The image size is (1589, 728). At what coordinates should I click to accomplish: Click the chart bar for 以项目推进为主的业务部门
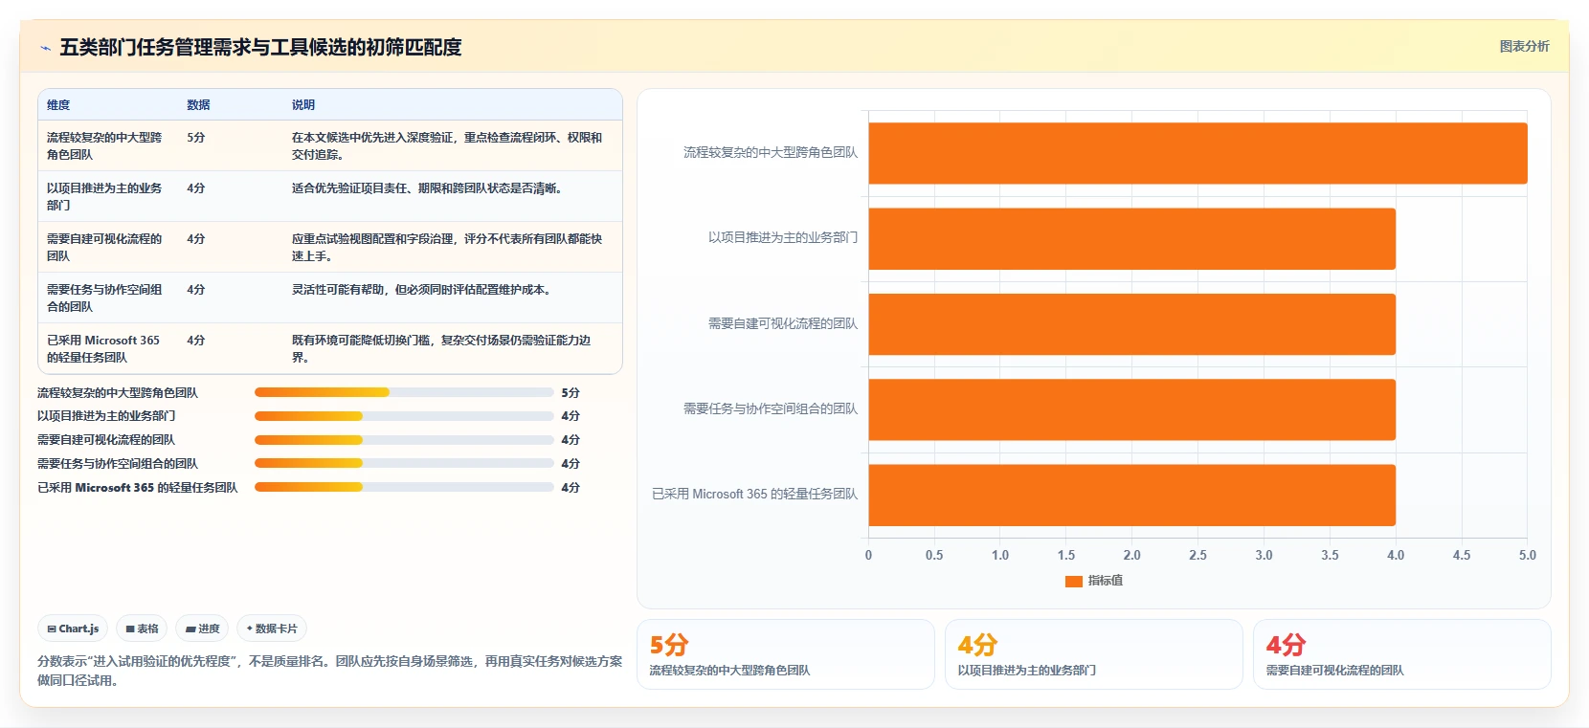1131,239
